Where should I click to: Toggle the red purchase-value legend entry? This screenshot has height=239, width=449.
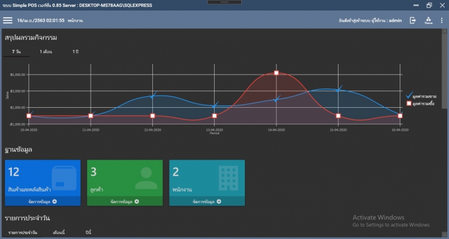(421, 103)
